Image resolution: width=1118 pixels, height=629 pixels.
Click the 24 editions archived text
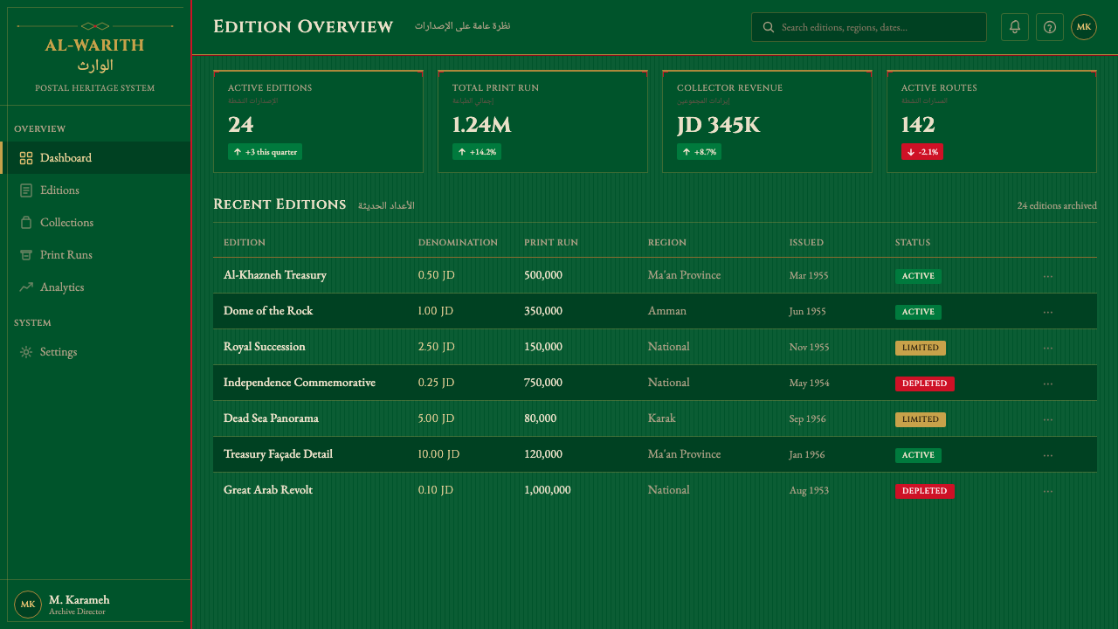pyautogui.click(x=1057, y=206)
